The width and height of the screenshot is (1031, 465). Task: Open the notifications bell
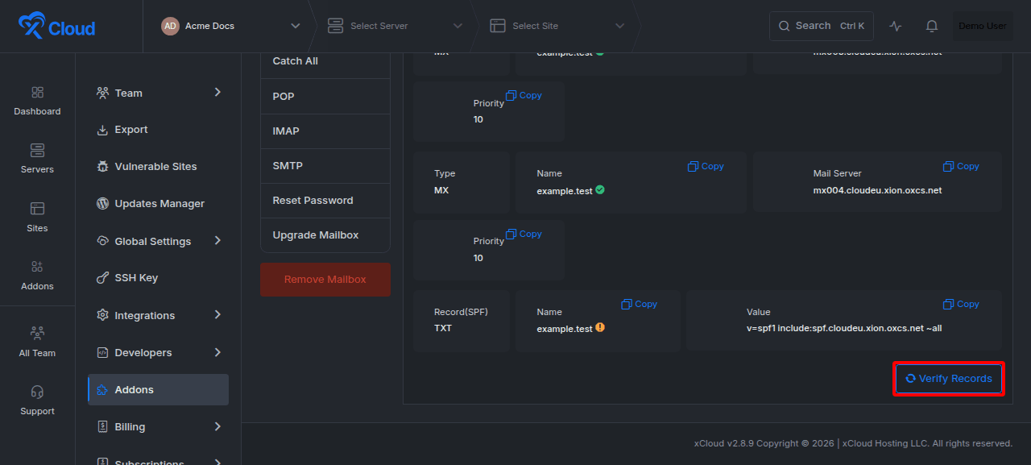932,26
